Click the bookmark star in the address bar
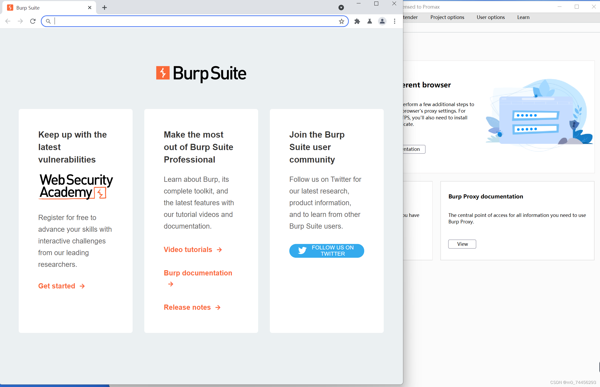 coord(341,21)
